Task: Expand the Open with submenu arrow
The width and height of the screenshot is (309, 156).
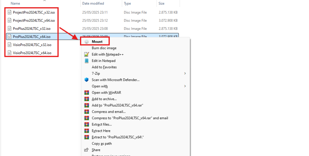Action: point(185,86)
